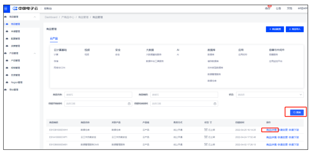Click the 创建开始时间 date input
311x152 pixels.
98,104
